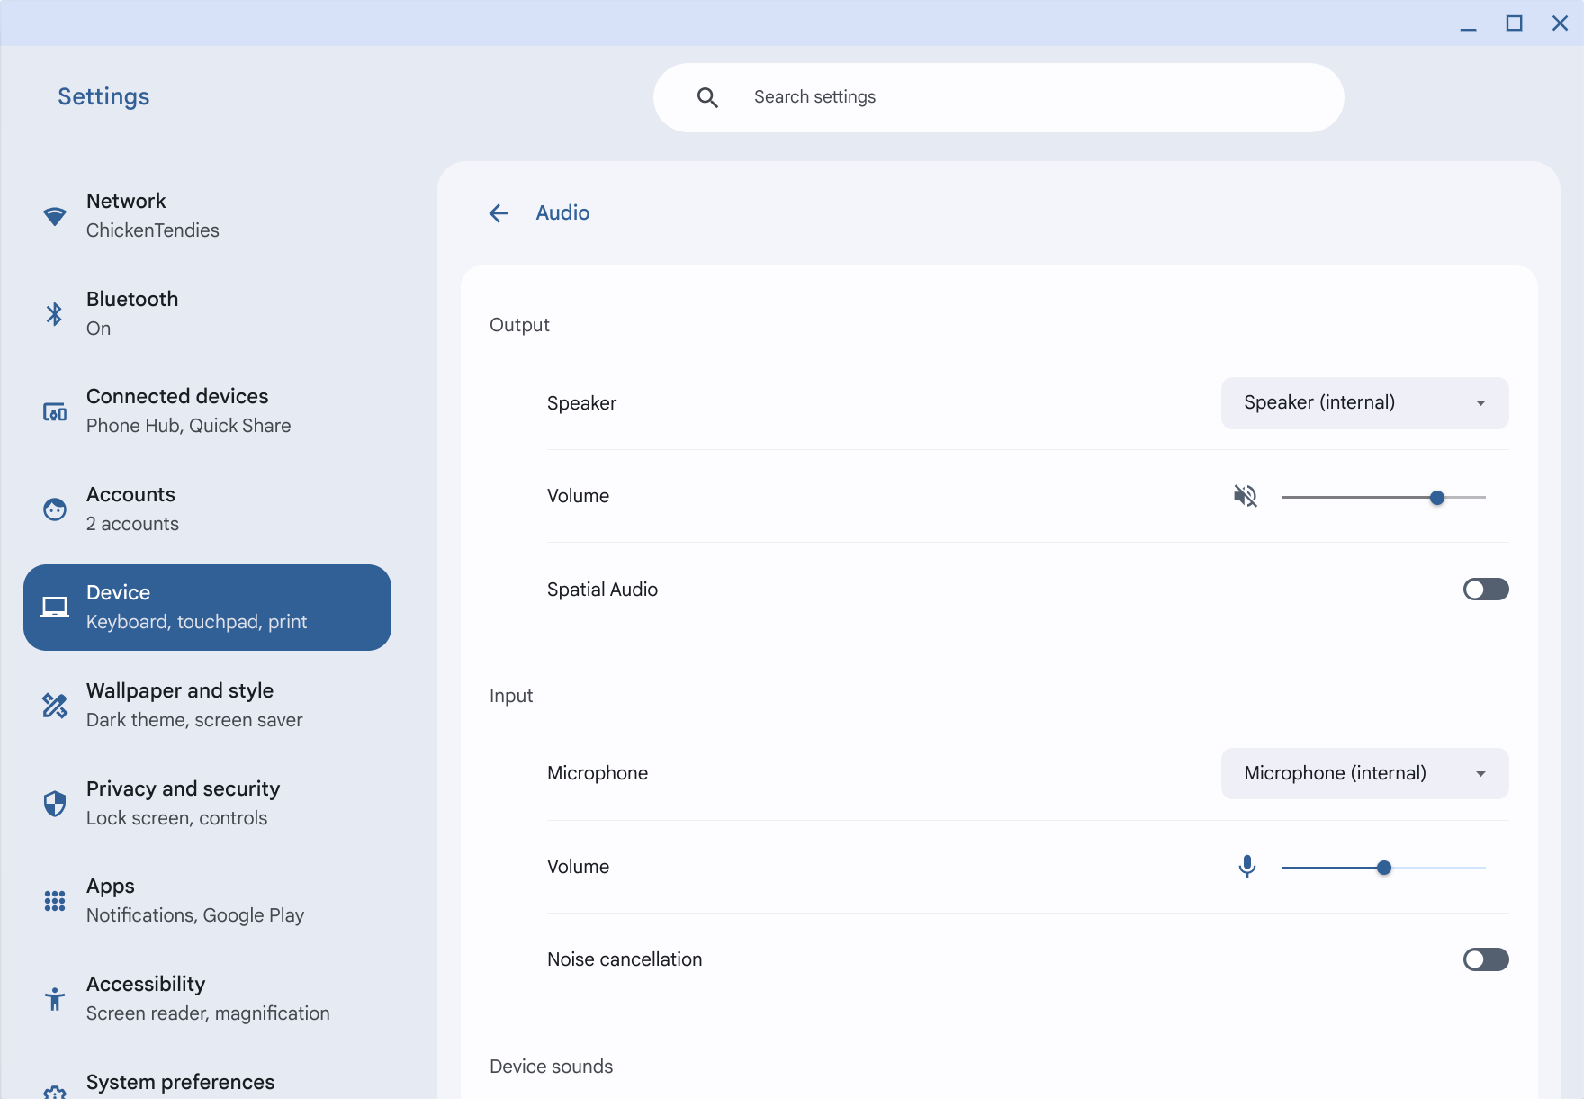Unmute the speaker using the muted volume icon

point(1246,496)
